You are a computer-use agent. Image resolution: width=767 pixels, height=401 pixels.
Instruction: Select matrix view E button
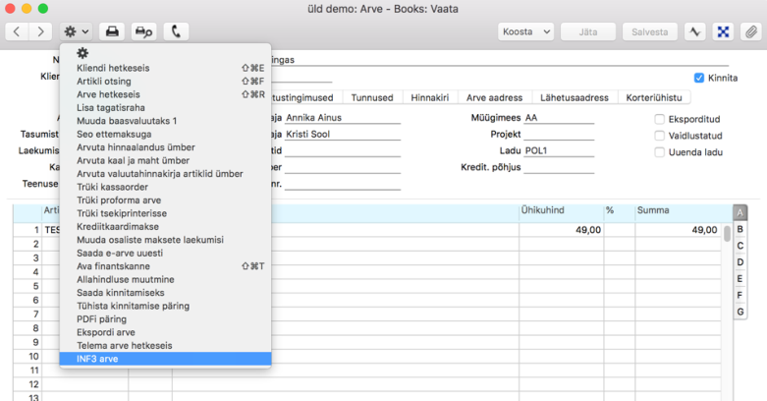pos(740,278)
